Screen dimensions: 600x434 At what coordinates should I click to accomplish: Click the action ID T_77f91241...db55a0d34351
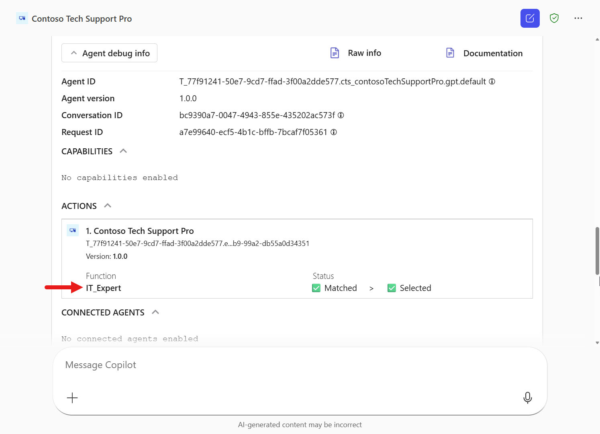198,244
